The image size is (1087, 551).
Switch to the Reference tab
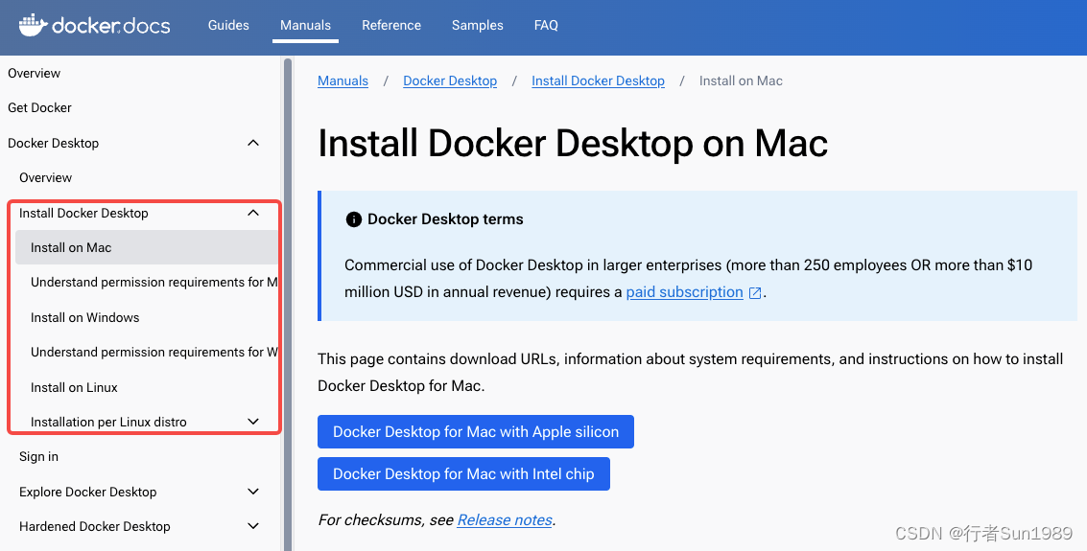click(391, 25)
